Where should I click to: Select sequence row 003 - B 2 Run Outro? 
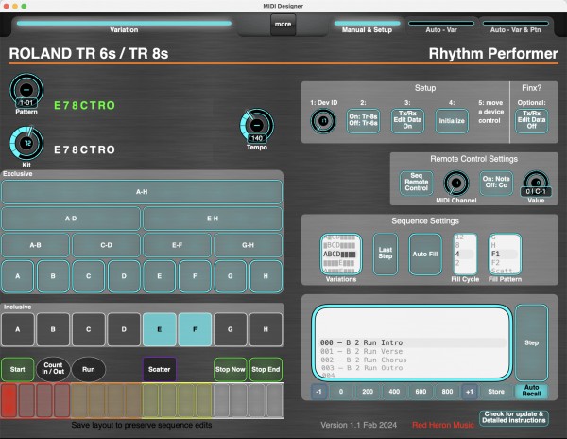tap(411, 368)
